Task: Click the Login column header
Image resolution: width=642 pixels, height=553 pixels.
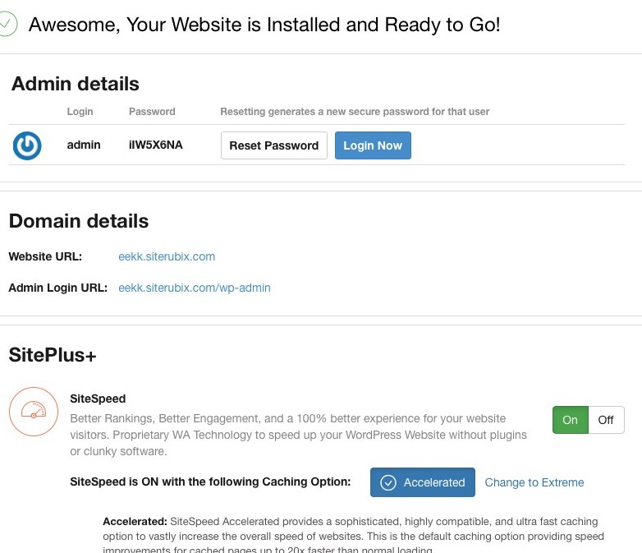Action: [80, 112]
